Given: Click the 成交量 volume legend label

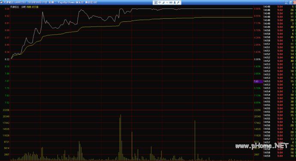Looking at the screenshot, I should (35, 7).
